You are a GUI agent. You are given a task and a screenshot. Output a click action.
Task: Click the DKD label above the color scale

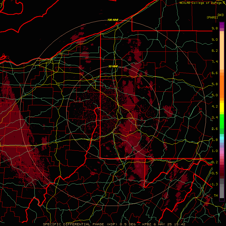tap(221, 15)
